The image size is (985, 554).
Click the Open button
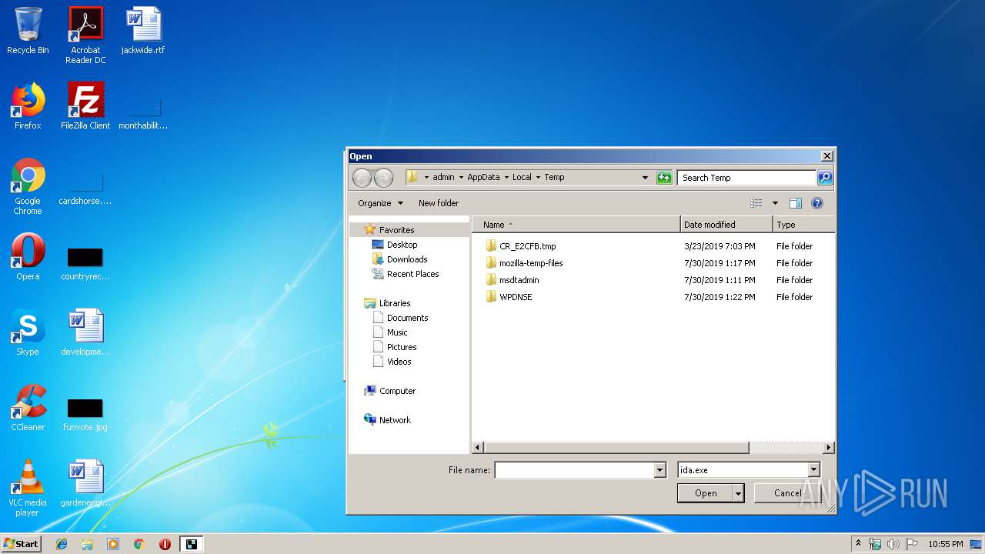point(706,493)
